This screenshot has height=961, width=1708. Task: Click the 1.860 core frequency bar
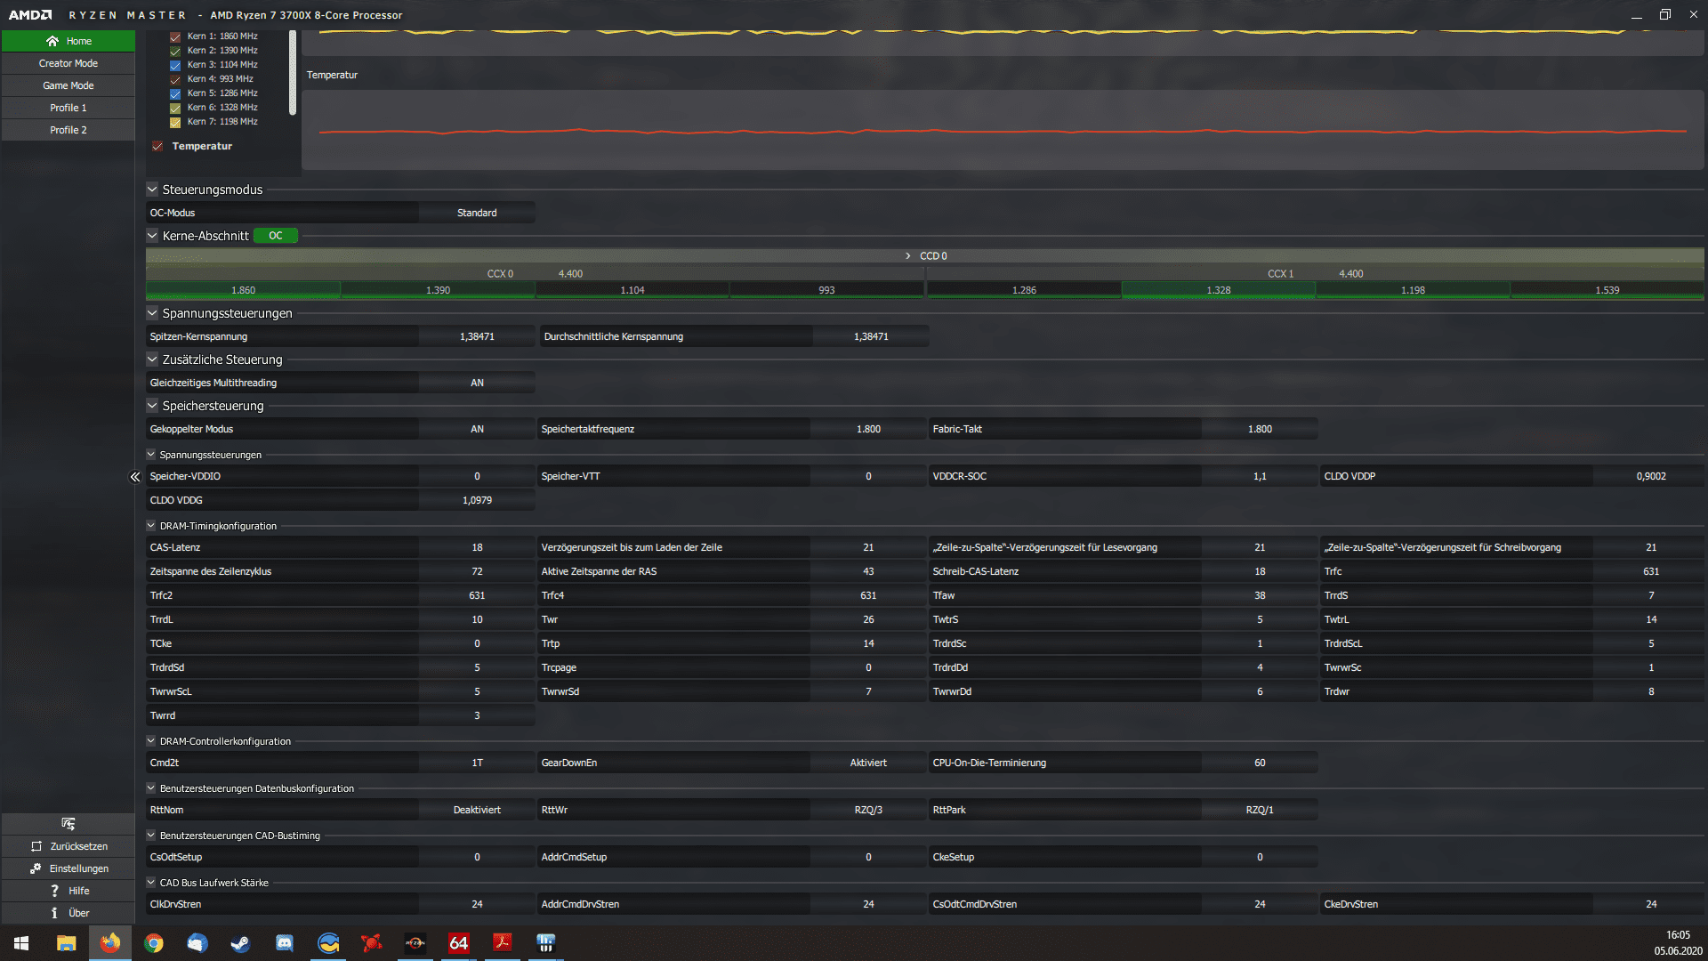pyautogui.click(x=243, y=290)
